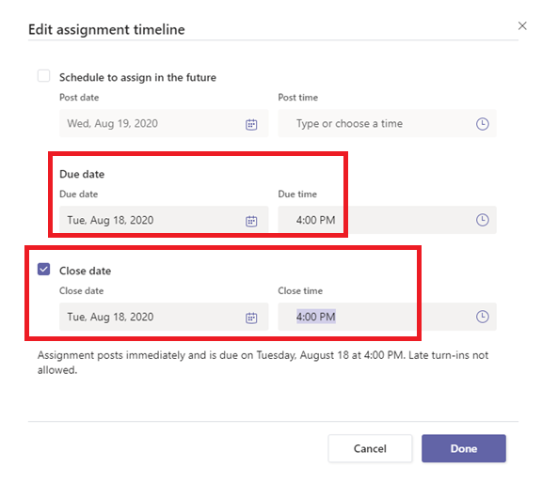Click the Due date field Tue, Aug 18, 2020
The height and width of the screenshot is (482, 542).
pos(164,220)
